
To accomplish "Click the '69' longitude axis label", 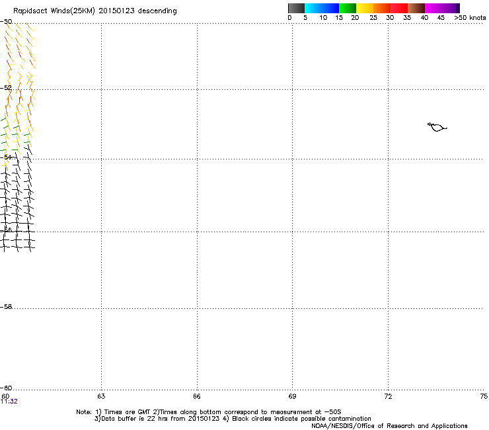I will tap(292, 396).
